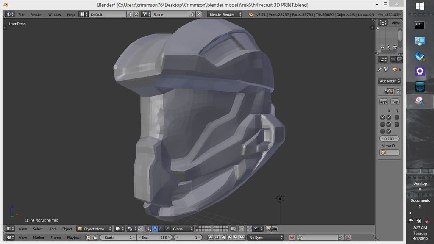This screenshot has height=244, width=434.
Task: Click the current frame field
Action: pos(188,237)
